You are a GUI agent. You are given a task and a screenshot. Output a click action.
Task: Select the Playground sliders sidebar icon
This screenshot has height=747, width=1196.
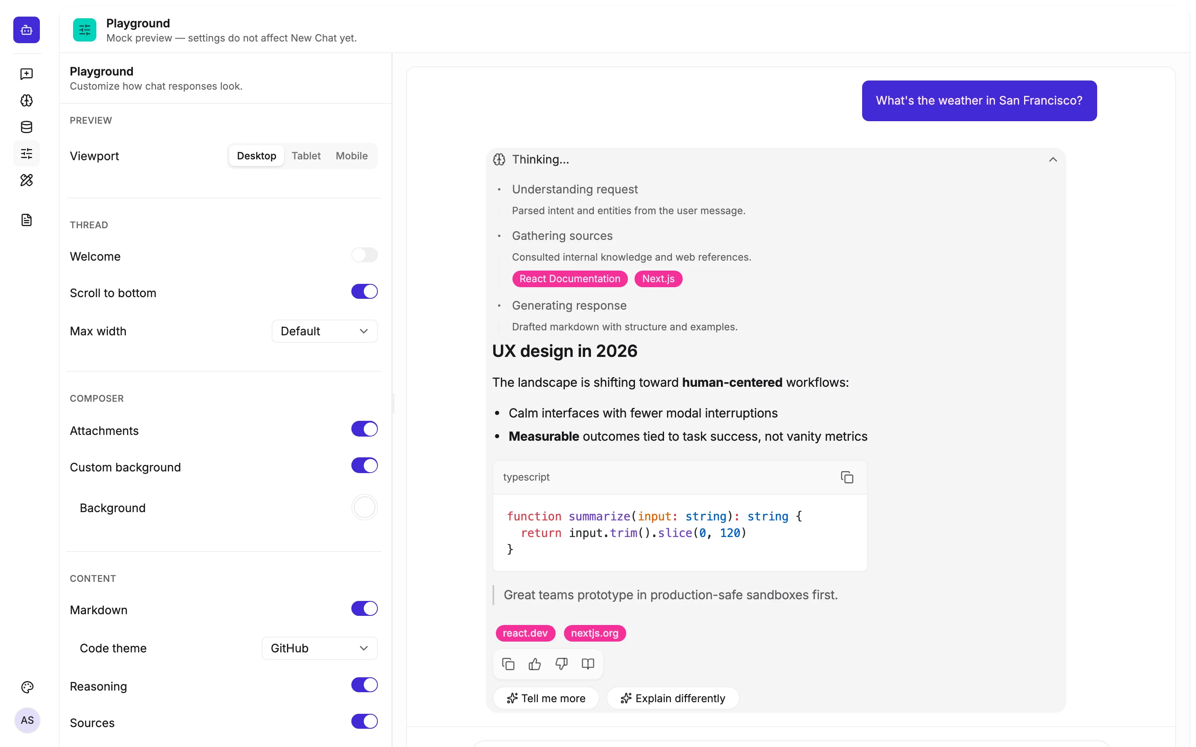(27, 154)
